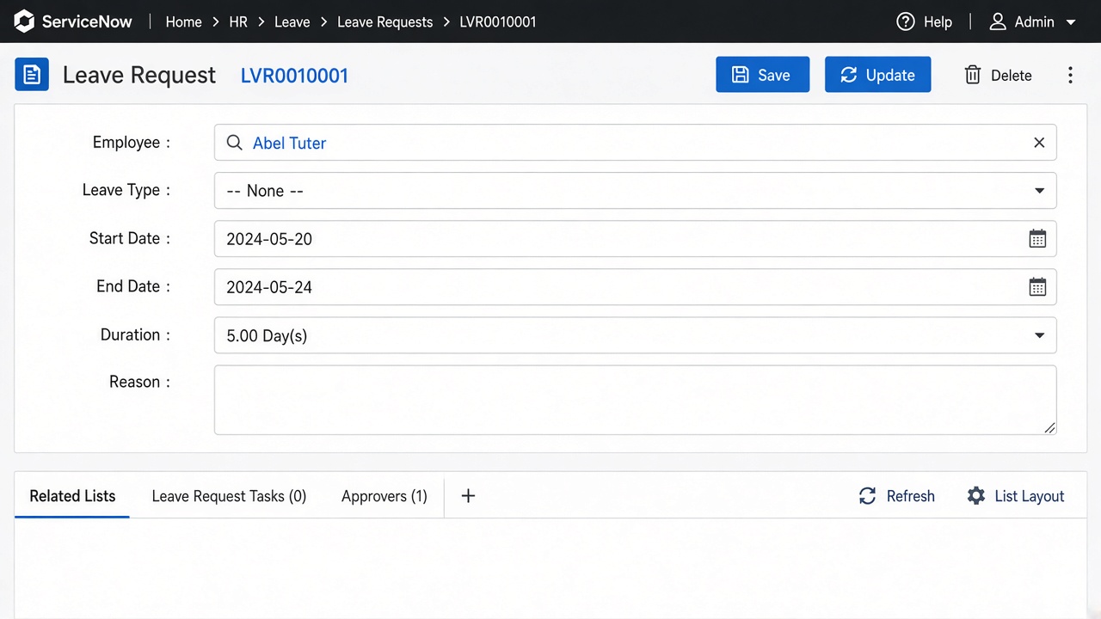
Task: Click LVR0010001 at the breadcrumb end
Action: [x=498, y=21]
